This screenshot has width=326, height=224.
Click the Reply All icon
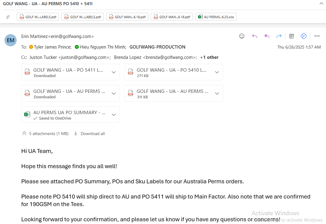[x=267, y=36]
